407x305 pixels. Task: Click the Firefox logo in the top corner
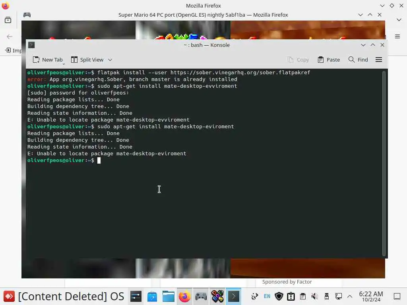pyautogui.click(x=6, y=6)
